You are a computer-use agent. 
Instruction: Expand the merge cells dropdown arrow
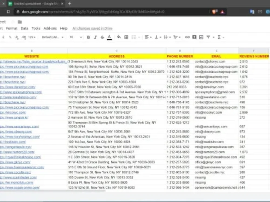pyautogui.click(x=139, y=37)
